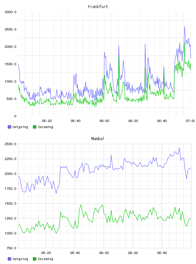Click the 2000.0 y-axis label on Frankfurt
Viewport: 196px width, 264px height.
pos(10,47)
